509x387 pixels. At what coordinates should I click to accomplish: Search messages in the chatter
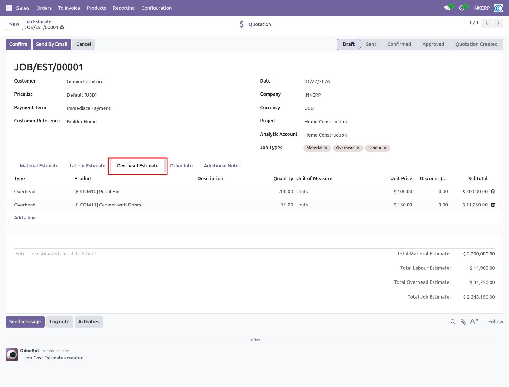pyautogui.click(x=453, y=322)
